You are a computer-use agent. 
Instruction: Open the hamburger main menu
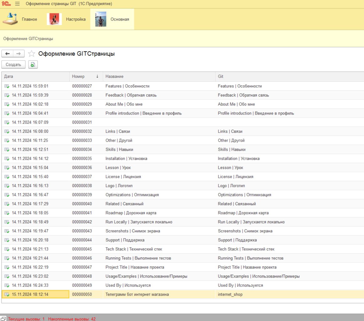click(17, 4)
